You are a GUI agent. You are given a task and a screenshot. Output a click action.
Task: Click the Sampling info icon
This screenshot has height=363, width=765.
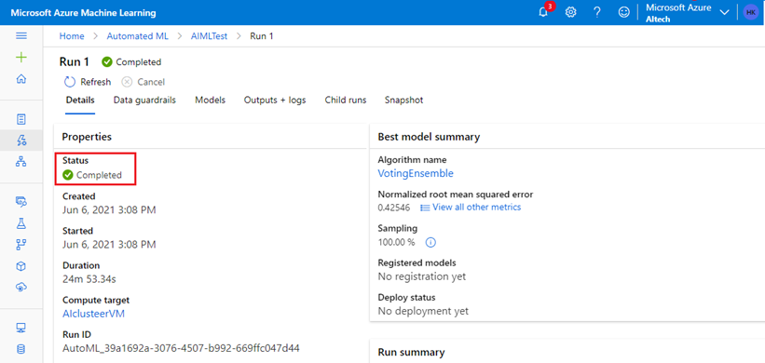(x=430, y=242)
